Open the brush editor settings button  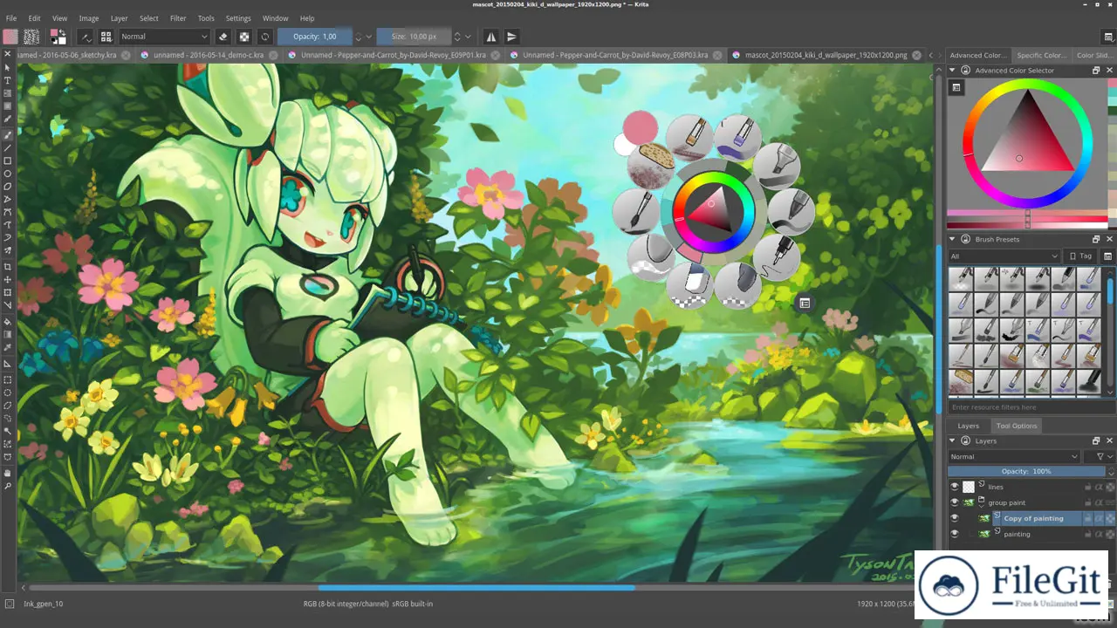click(x=86, y=37)
